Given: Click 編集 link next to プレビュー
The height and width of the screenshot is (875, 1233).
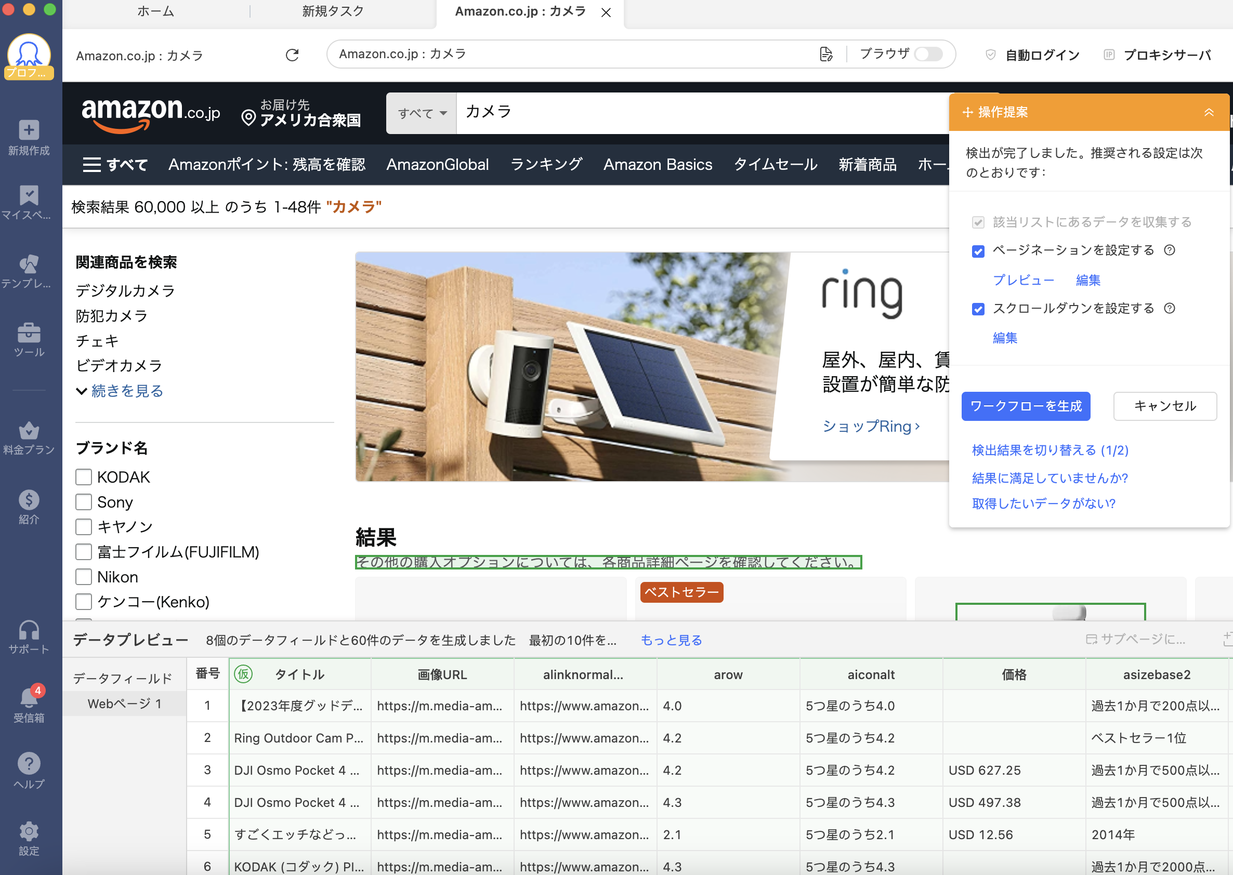Looking at the screenshot, I should point(1087,280).
